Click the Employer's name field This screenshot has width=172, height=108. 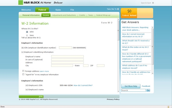click(x=67, y=57)
